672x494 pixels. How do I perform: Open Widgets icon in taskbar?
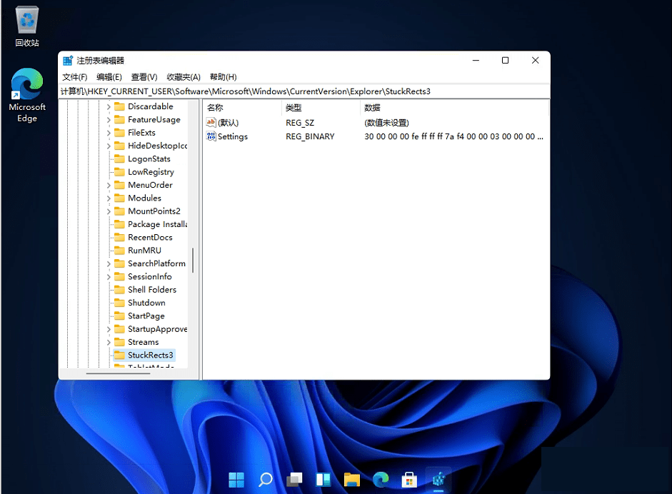[323, 479]
